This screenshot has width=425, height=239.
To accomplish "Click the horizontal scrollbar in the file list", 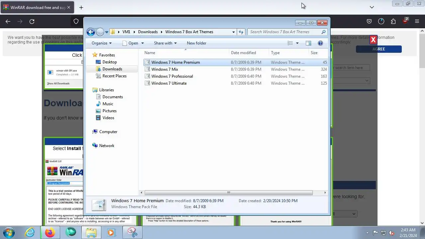I will pyautogui.click(x=228, y=193).
